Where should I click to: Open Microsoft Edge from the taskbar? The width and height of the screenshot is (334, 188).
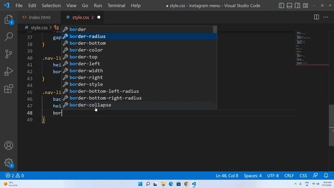coord(171,184)
